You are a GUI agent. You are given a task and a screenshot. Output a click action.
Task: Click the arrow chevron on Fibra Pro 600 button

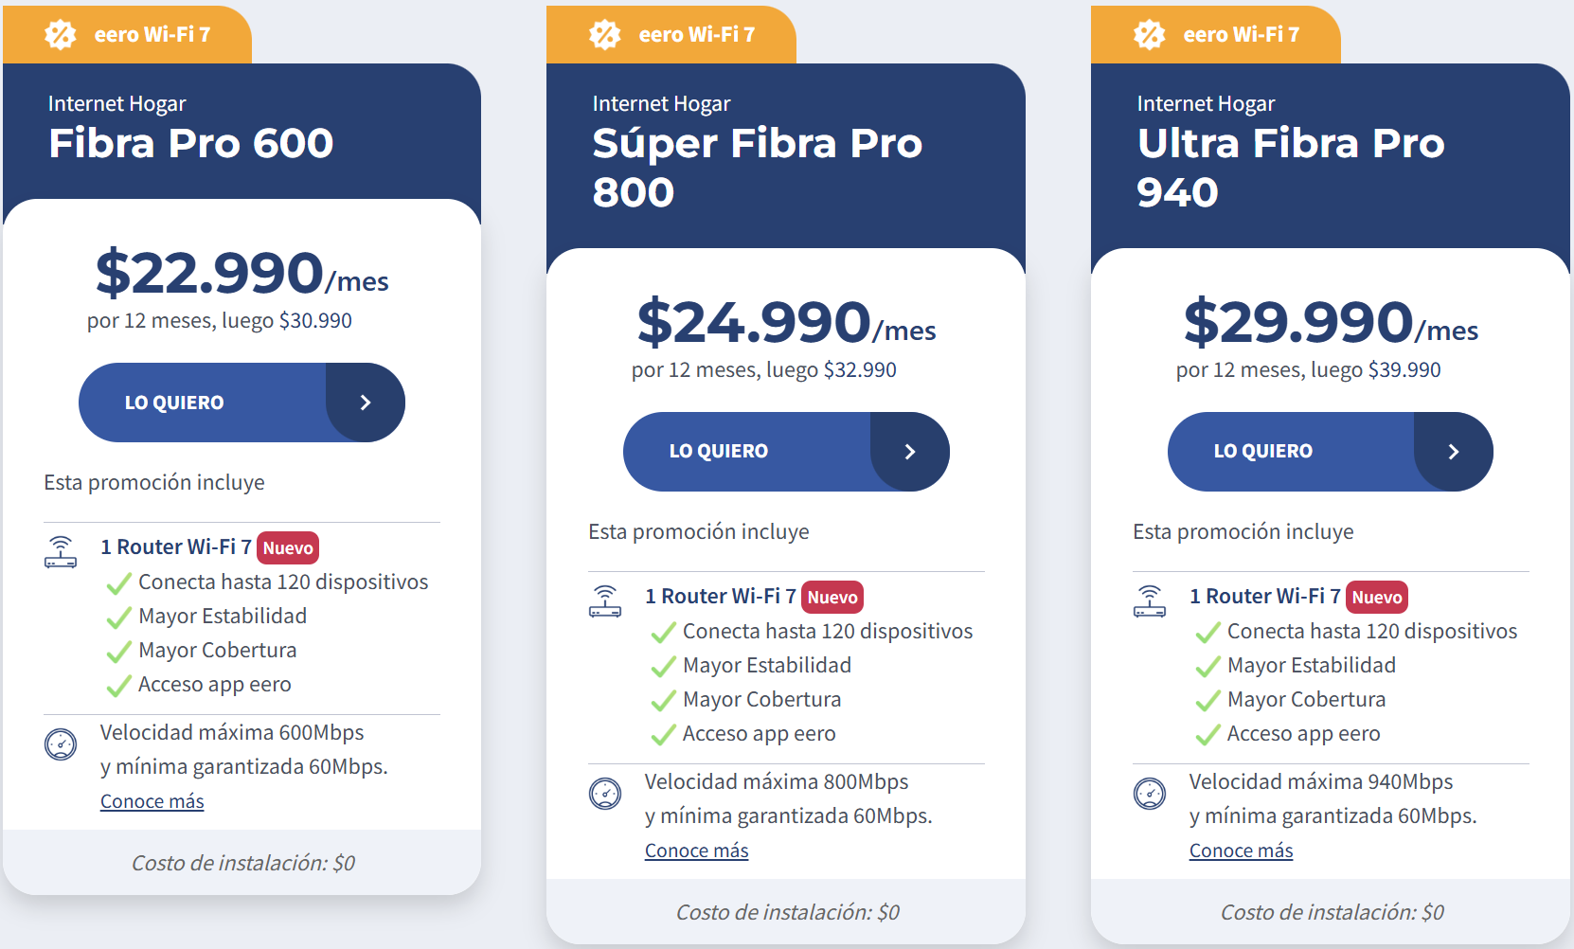366,403
